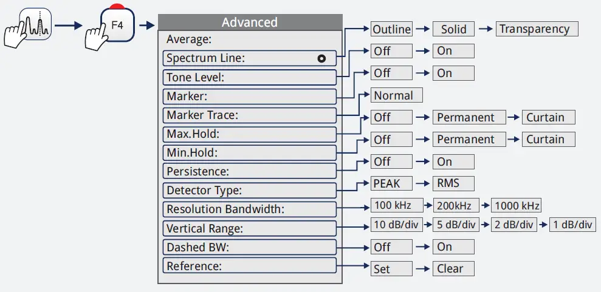Select the Dashed BW menu entry
The height and width of the screenshot is (292, 601).
pos(250,247)
